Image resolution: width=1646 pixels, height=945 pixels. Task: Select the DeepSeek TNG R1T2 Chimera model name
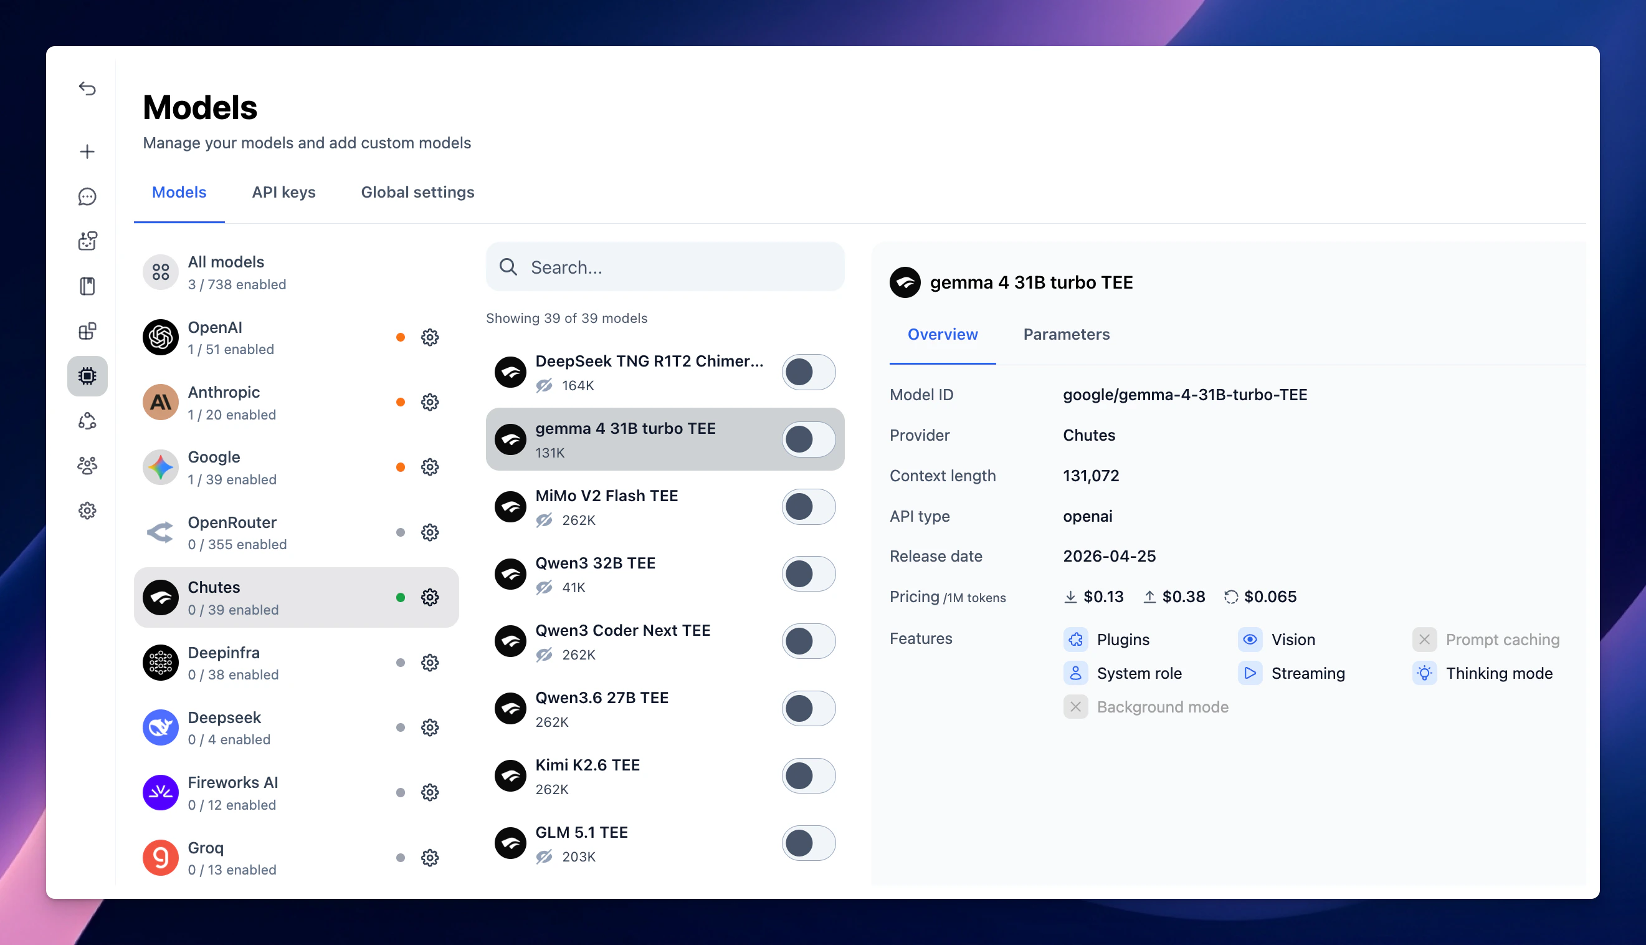pyautogui.click(x=649, y=362)
